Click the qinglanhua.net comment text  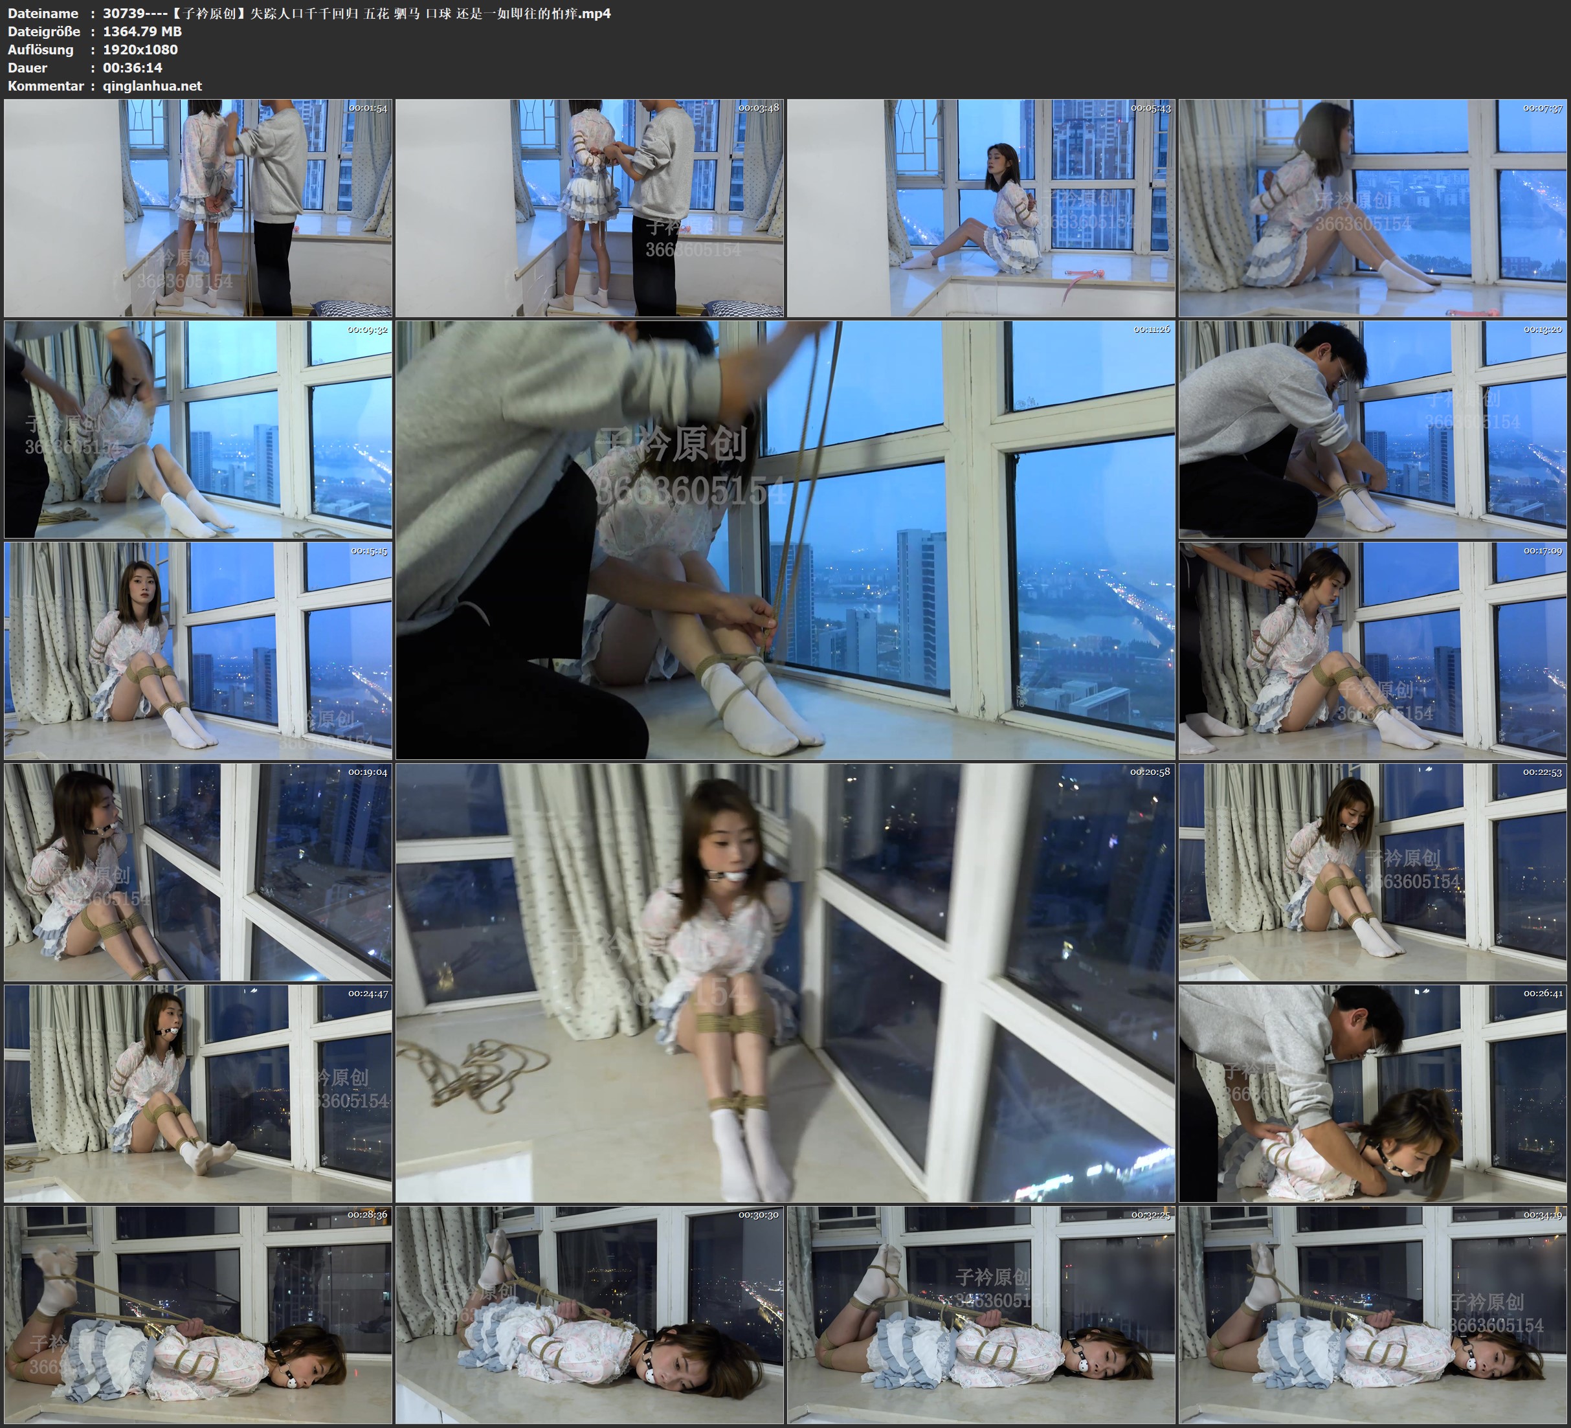[152, 85]
